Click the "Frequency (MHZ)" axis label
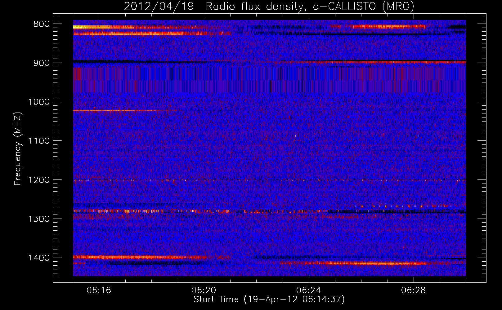Image resolution: width=502 pixels, height=310 pixels. tap(18, 149)
